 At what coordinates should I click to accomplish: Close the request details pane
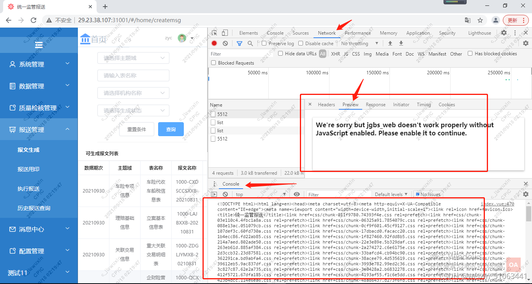click(x=310, y=104)
